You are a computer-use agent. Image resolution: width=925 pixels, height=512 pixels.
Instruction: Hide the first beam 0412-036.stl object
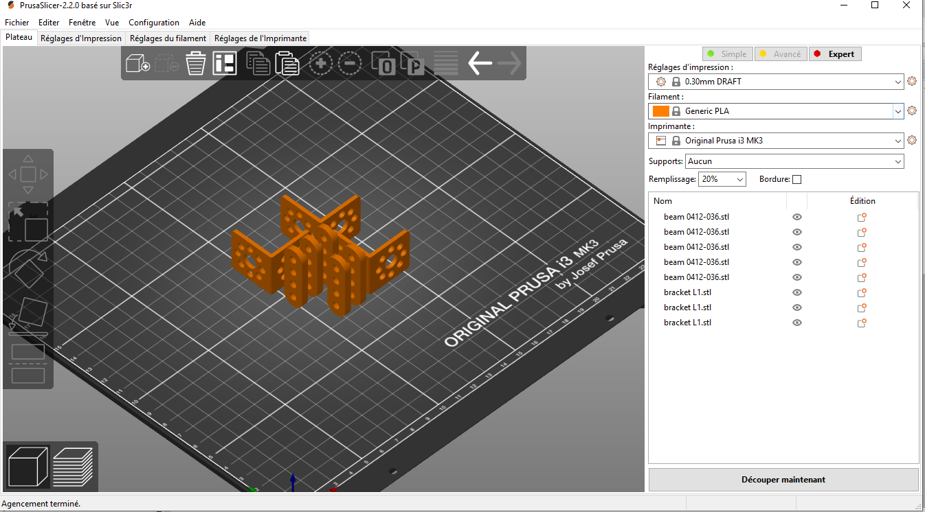pos(797,217)
